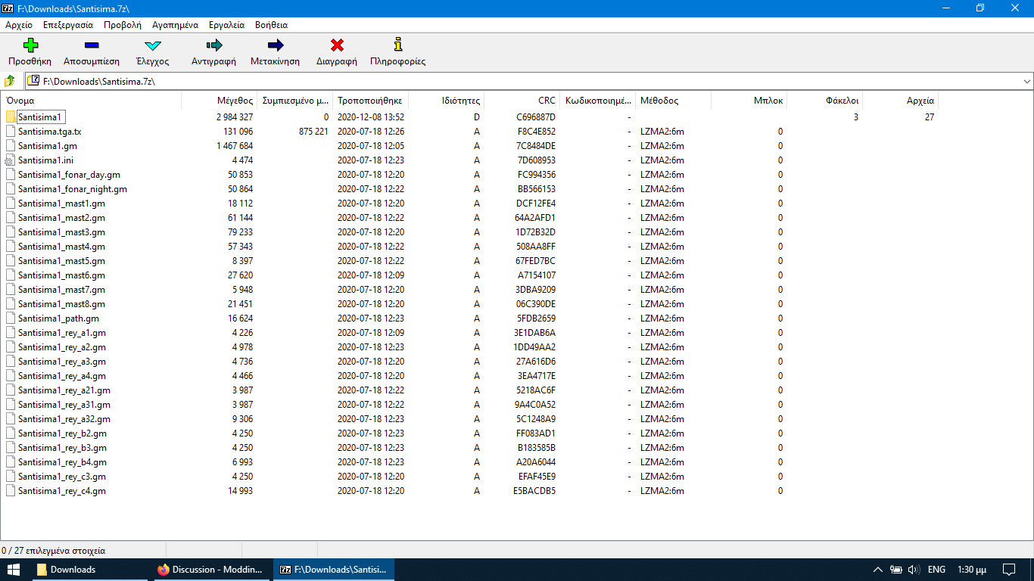The image size is (1034, 581).
Task: Open the Αρχείο menu
Action: [x=19, y=25]
